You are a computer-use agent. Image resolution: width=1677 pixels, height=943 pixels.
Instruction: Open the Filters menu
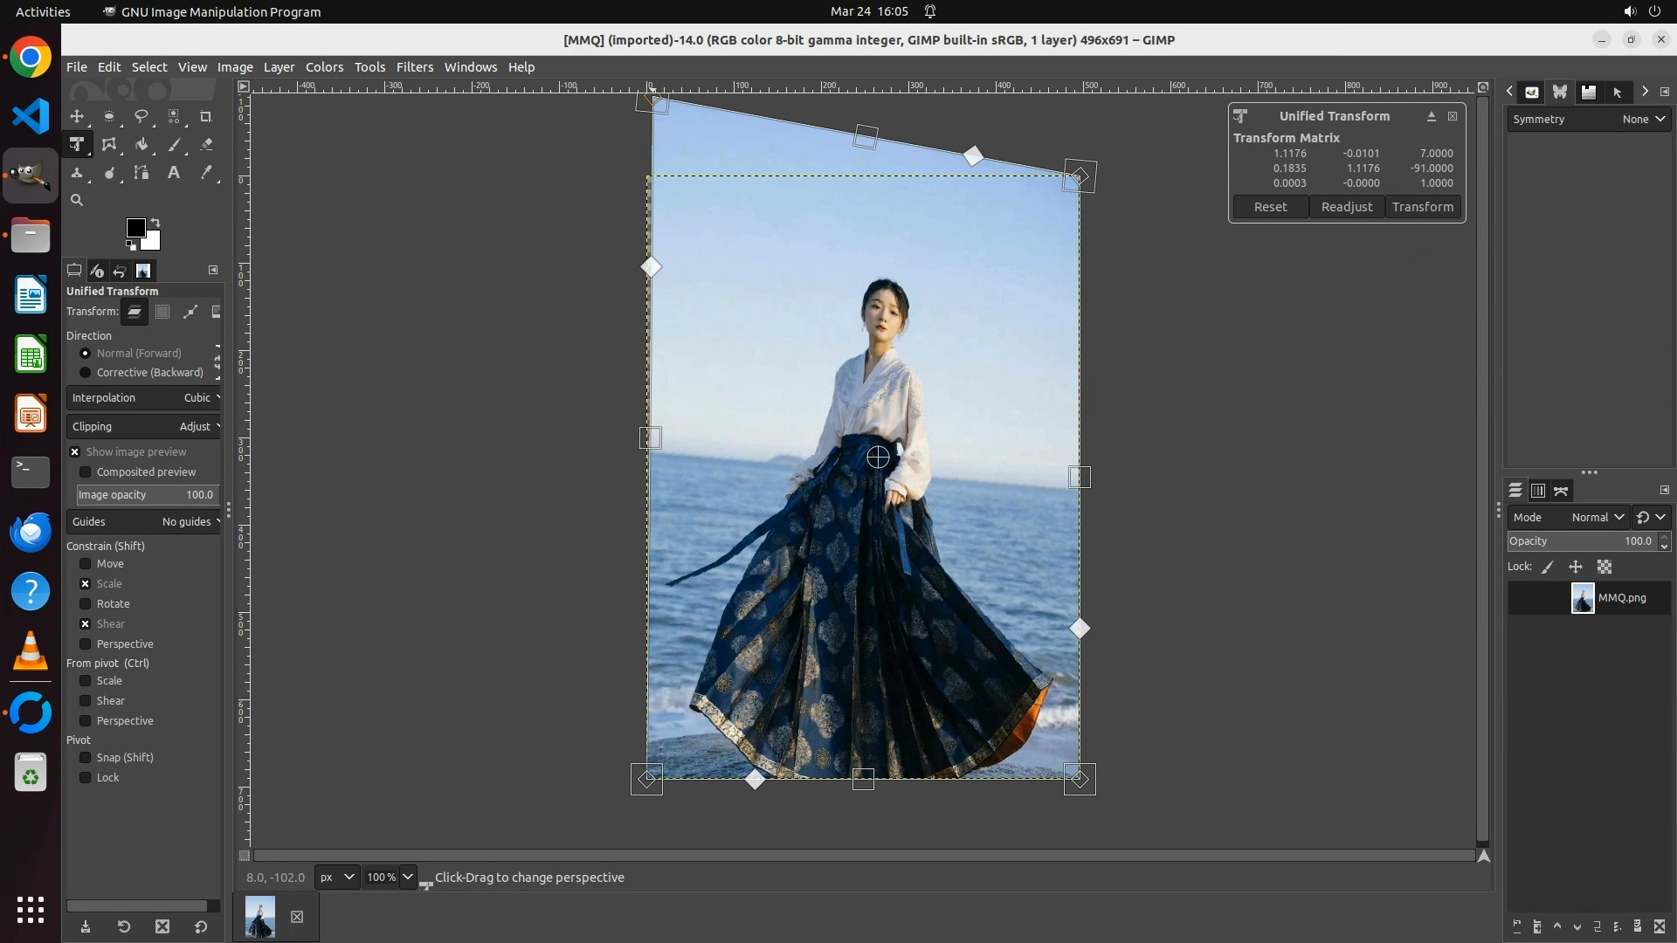pyautogui.click(x=414, y=67)
